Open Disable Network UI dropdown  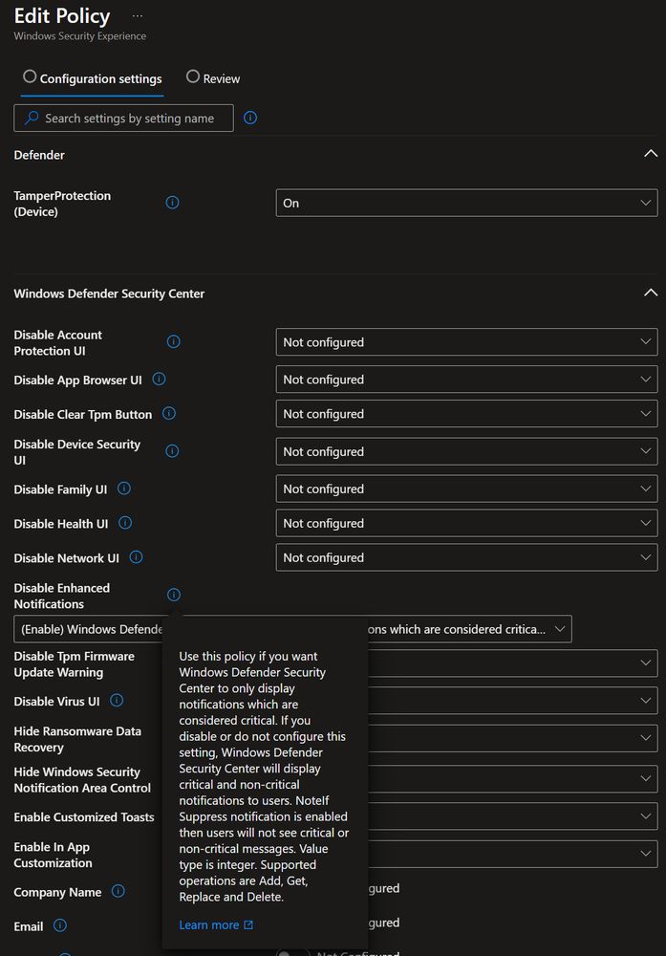(466, 558)
